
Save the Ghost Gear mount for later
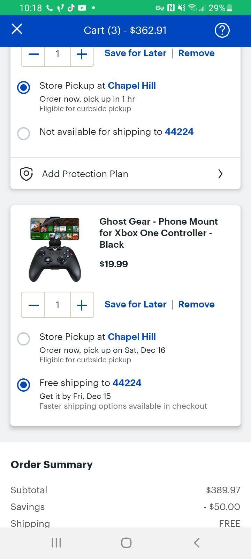click(x=135, y=304)
